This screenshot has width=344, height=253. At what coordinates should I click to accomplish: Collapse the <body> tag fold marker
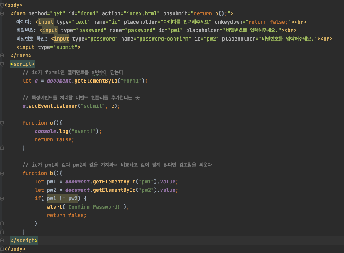(x=2, y=5)
